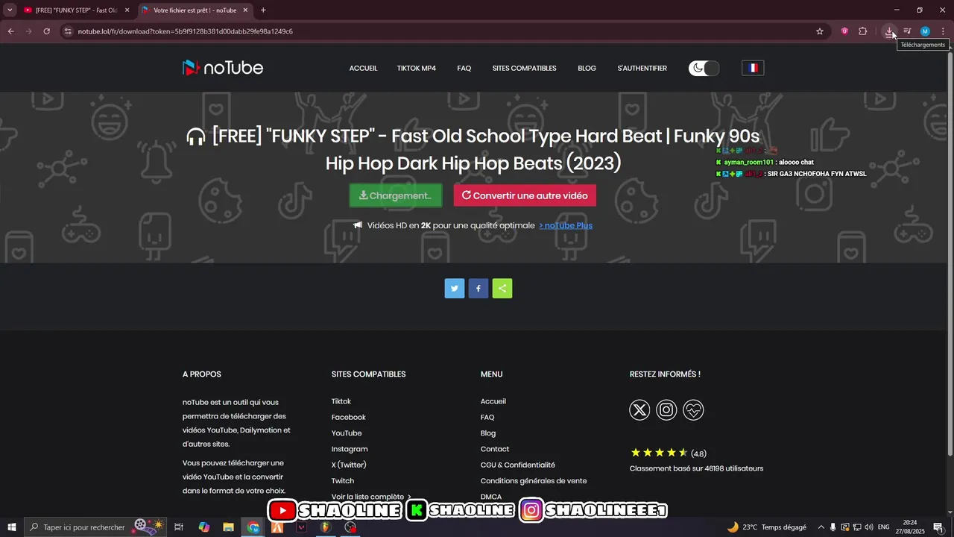
Task: Click the page vertical scrollbar
Action: 950,254
